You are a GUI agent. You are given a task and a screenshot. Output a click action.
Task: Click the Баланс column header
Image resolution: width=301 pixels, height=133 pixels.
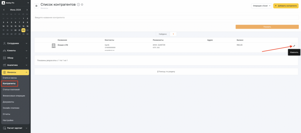coord(240,40)
